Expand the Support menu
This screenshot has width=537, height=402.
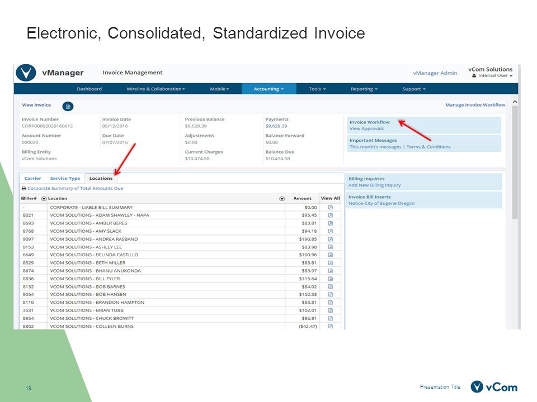[414, 89]
